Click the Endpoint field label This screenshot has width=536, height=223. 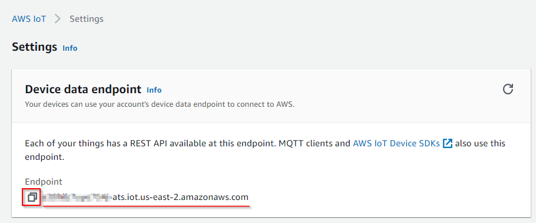tap(44, 182)
